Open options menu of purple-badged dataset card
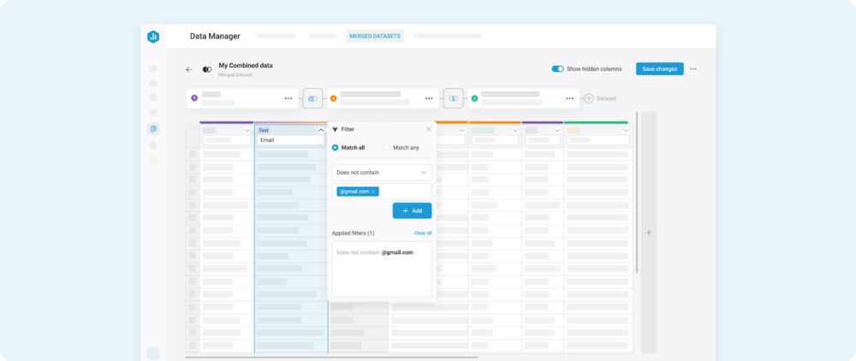Viewport: 856px width, 361px height. (288, 98)
